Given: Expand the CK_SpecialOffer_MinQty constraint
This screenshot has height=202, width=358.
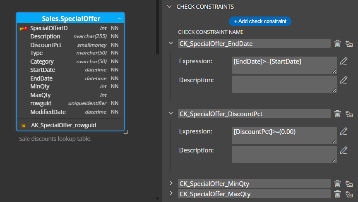Looking at the screenshot, I should [171, 183].
